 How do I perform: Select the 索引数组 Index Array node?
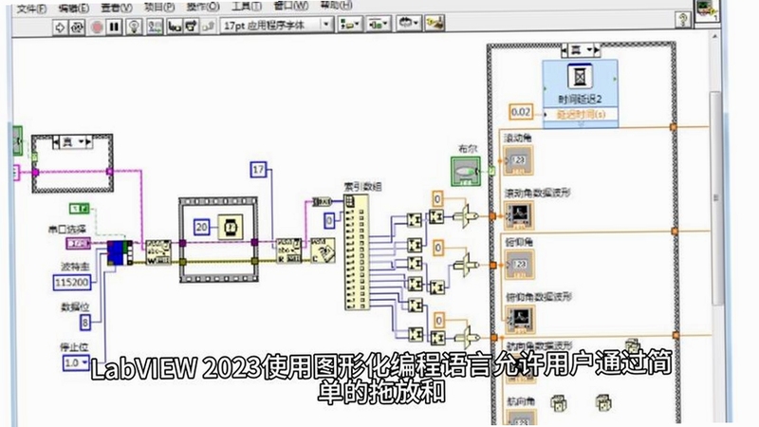357,252
